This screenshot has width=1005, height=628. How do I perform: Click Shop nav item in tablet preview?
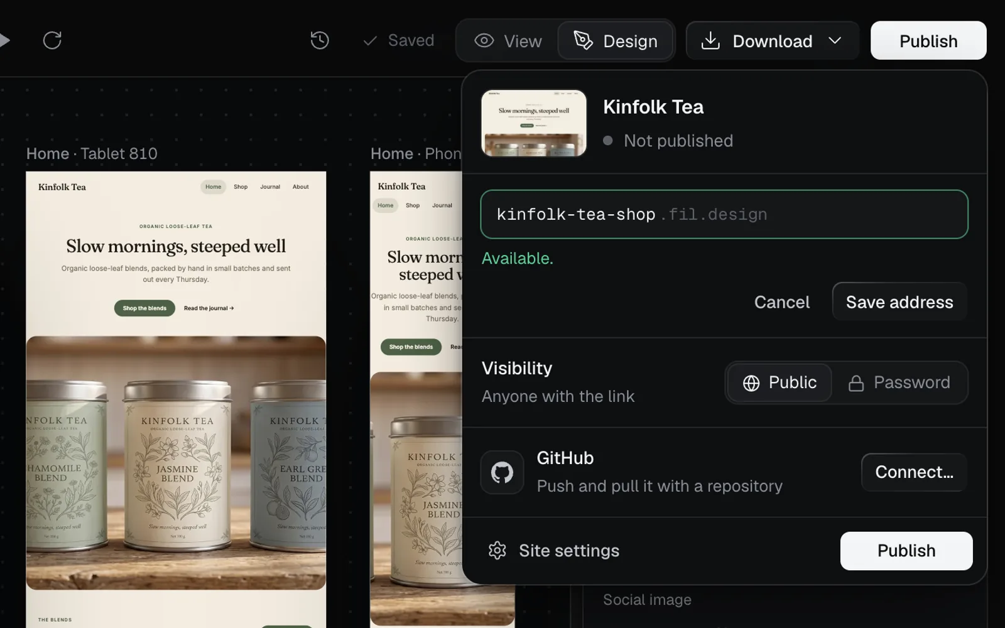241,187
